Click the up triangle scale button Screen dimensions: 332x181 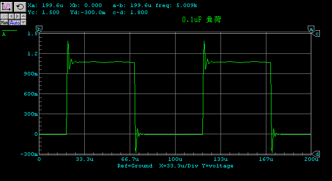coord(24,16)
